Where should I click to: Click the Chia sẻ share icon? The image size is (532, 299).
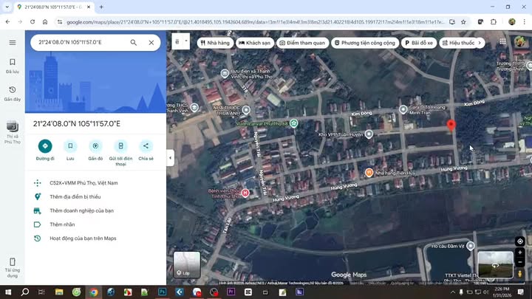[x=146, y=146]
